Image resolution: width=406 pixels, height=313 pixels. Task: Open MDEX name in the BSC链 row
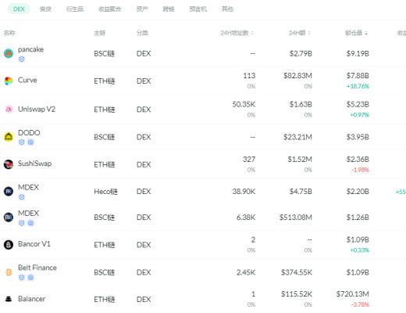[28, 214]
